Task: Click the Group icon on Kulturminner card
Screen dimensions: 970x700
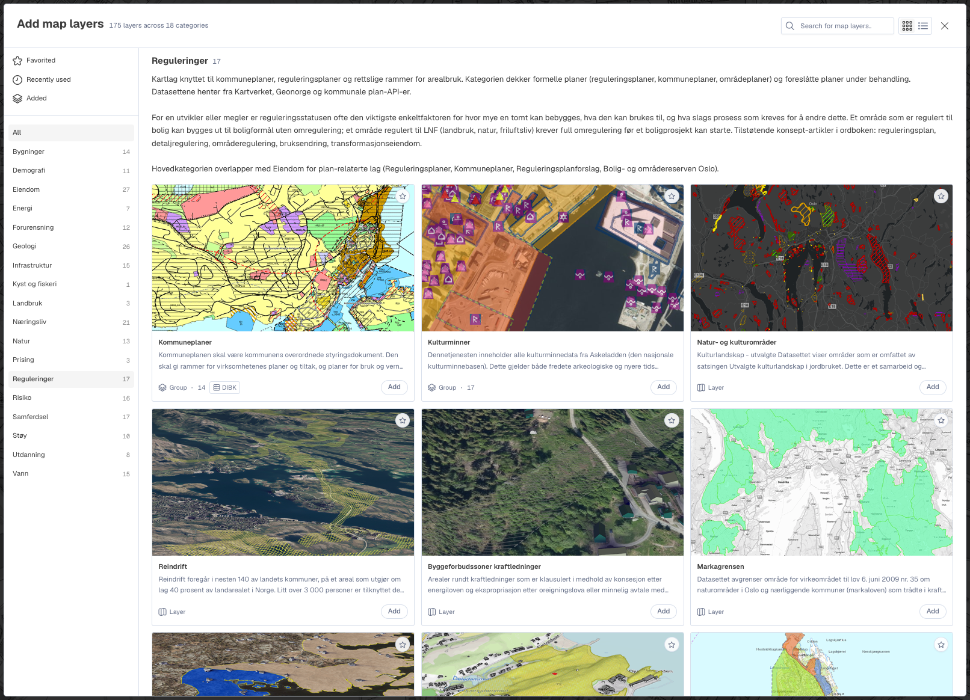Action: click(x=431, y=387)
